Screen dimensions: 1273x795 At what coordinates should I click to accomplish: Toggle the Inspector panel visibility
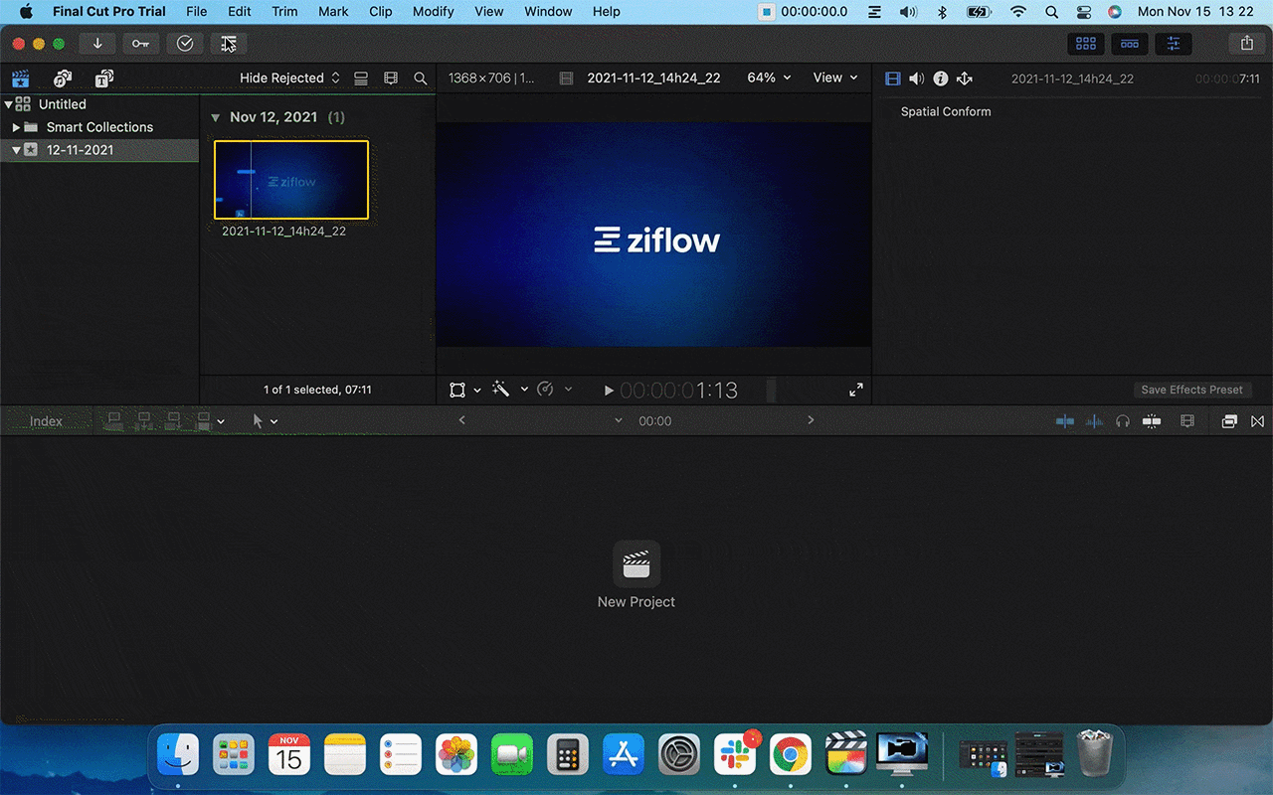point(1174,44)
